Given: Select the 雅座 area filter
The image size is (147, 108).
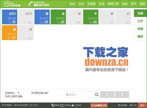Looking at the screenshot, I should (x=140, y=36).
